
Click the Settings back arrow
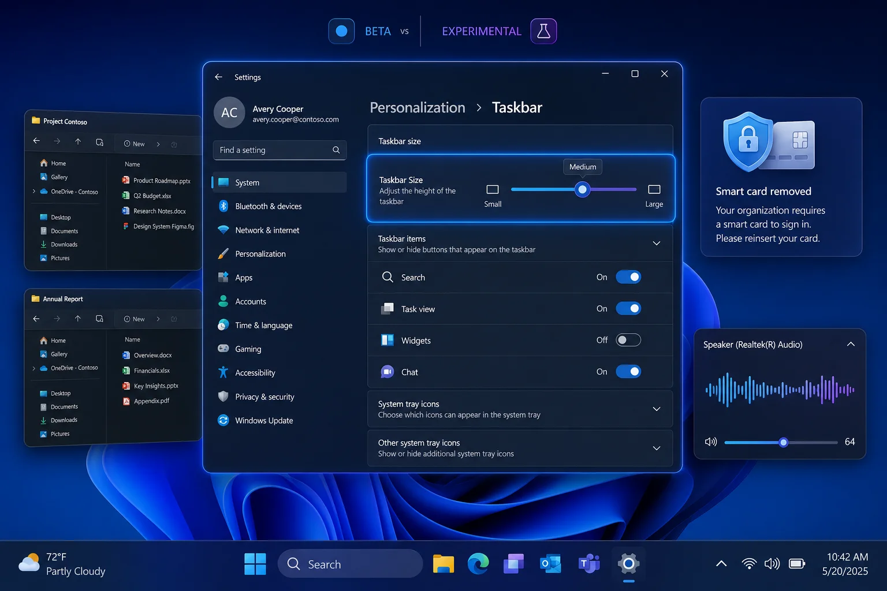pos(218,77)
